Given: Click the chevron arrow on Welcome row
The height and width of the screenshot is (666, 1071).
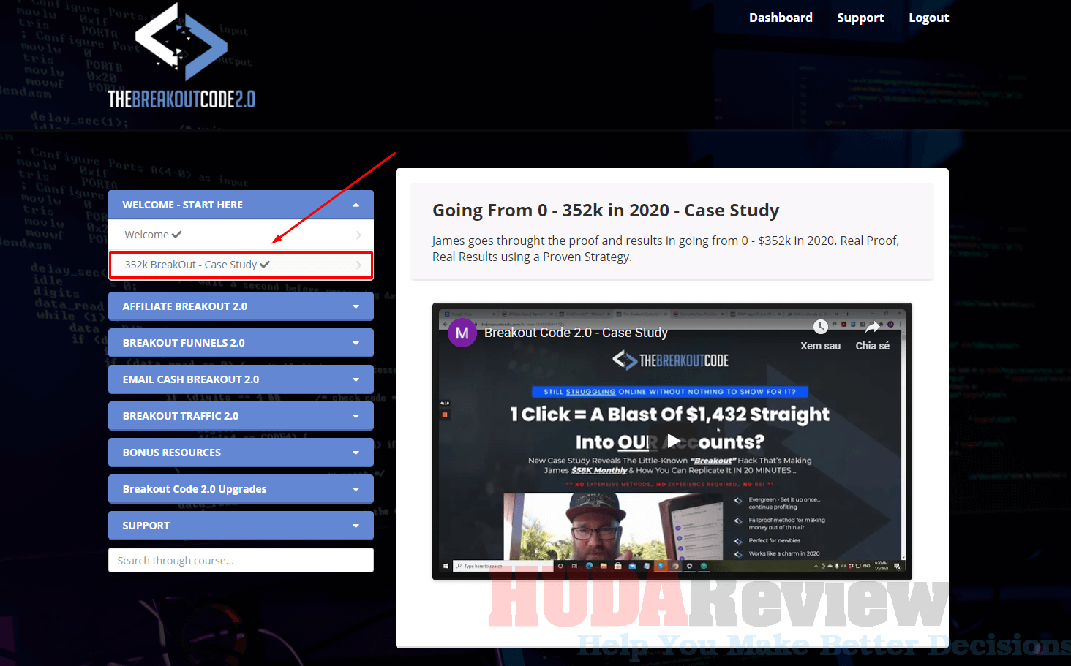Looking at the screenshot, I should click(358, 235).
